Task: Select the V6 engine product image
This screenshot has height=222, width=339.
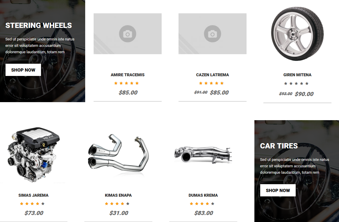Action: click(x=33, y=155)
